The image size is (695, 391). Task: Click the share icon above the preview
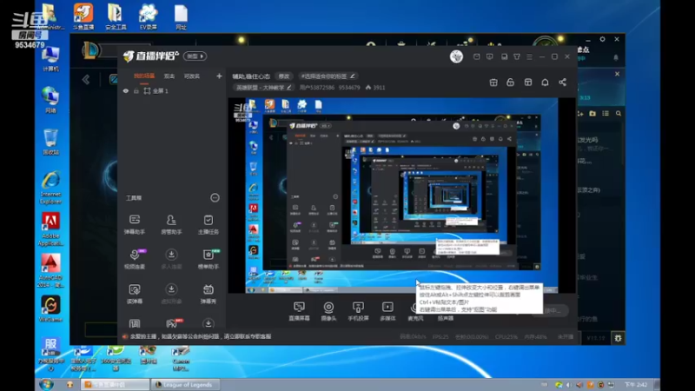pyautogui.click(x=562, y=82)
